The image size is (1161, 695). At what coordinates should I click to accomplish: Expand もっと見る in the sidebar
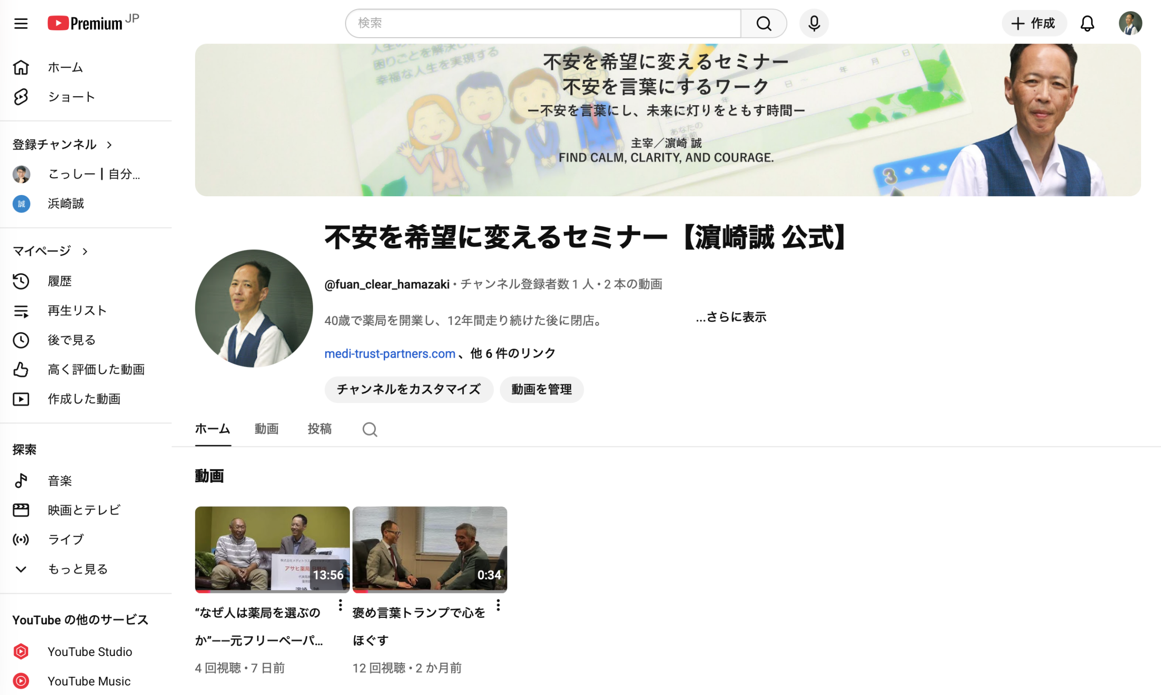78,569
